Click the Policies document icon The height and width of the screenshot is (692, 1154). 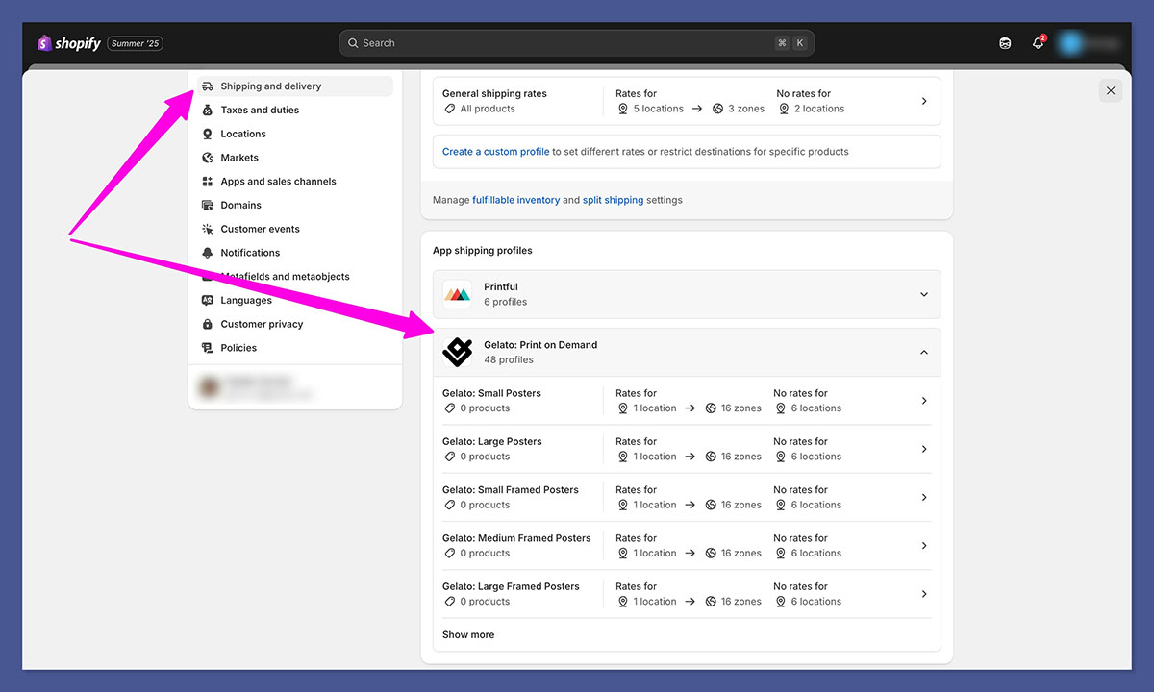pyautogui.click(x=208, y=348)
